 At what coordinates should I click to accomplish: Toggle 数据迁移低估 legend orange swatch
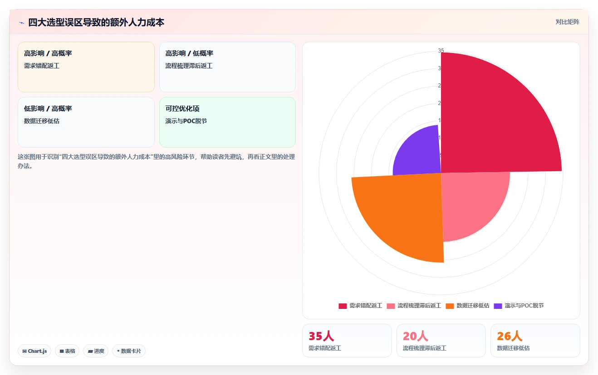[450, 306]
